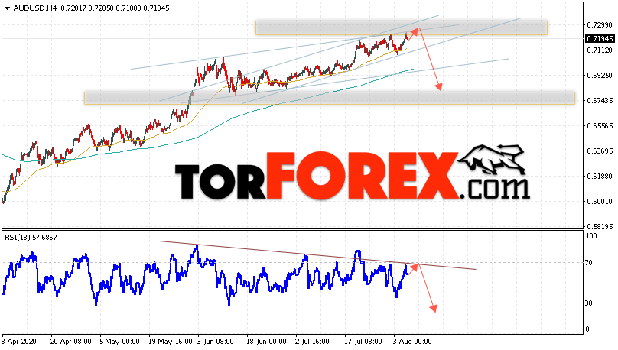Click the 18 Jun 00:00 date label
Image resolution: width=618 pixels, height=350 pixels.
coord(266,342)
